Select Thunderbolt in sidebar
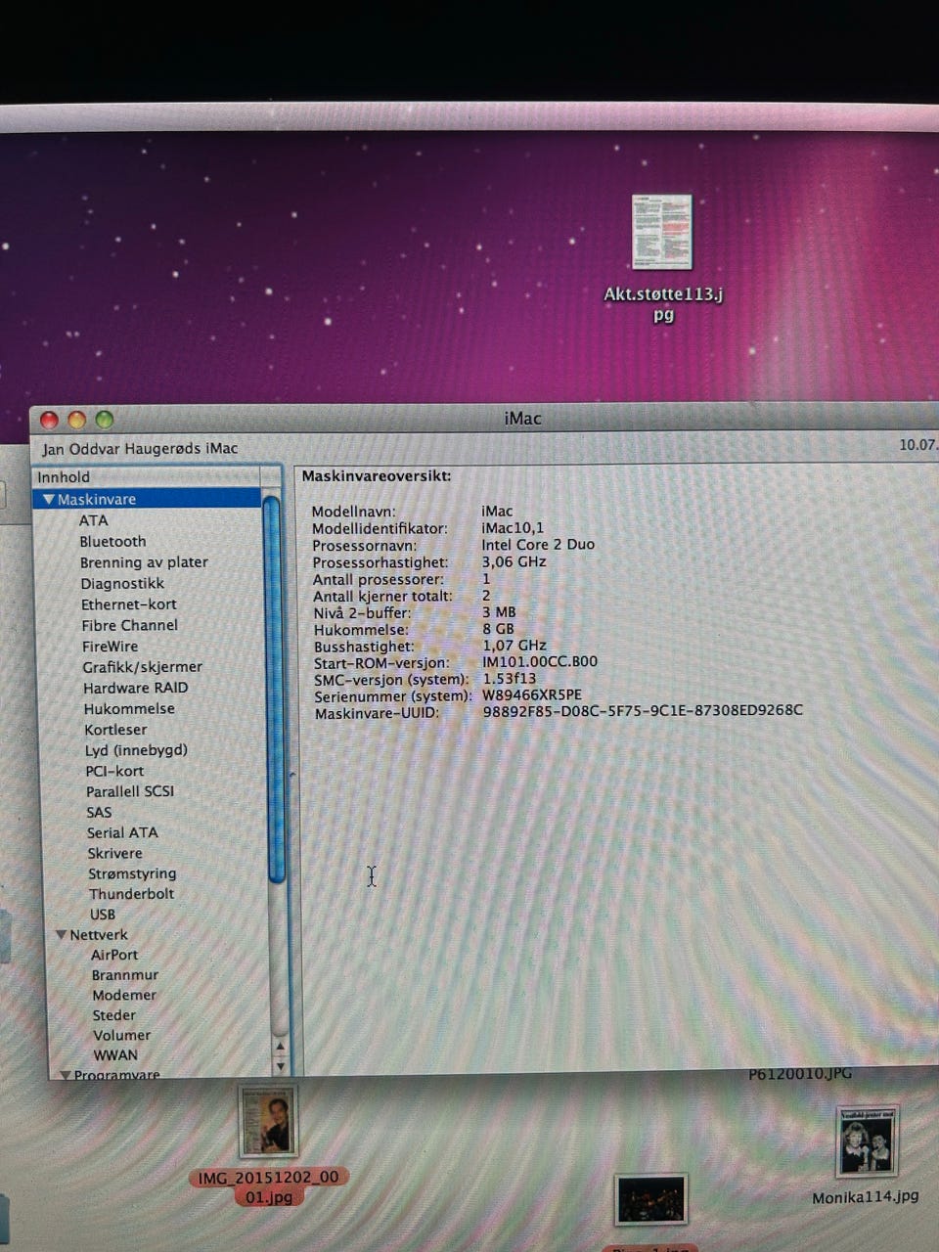The height and width of the screenshot is (1252, 939). [131, 894]
